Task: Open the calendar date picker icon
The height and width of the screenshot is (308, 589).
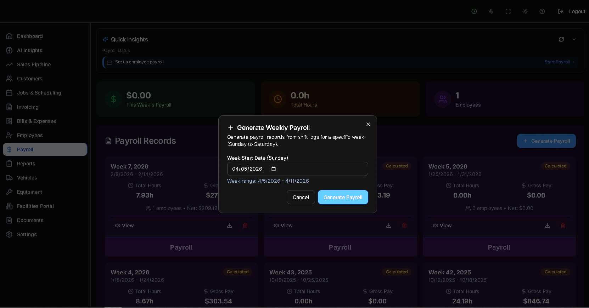Action: tap(274, 169)
